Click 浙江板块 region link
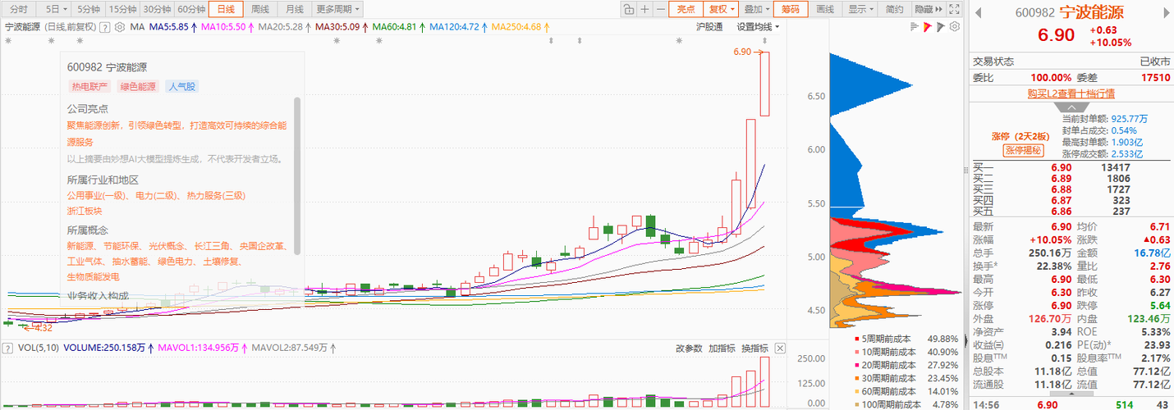Viewport: 1174px width, 410px height. [x=85, y=210]
